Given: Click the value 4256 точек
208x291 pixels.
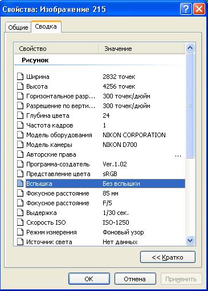Looking at the screenshot, I should 119,86.
